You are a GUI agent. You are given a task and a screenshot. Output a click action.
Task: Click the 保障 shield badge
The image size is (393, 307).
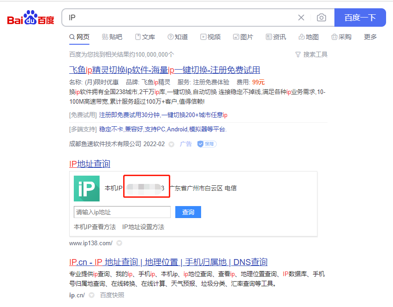pos(207,144)
